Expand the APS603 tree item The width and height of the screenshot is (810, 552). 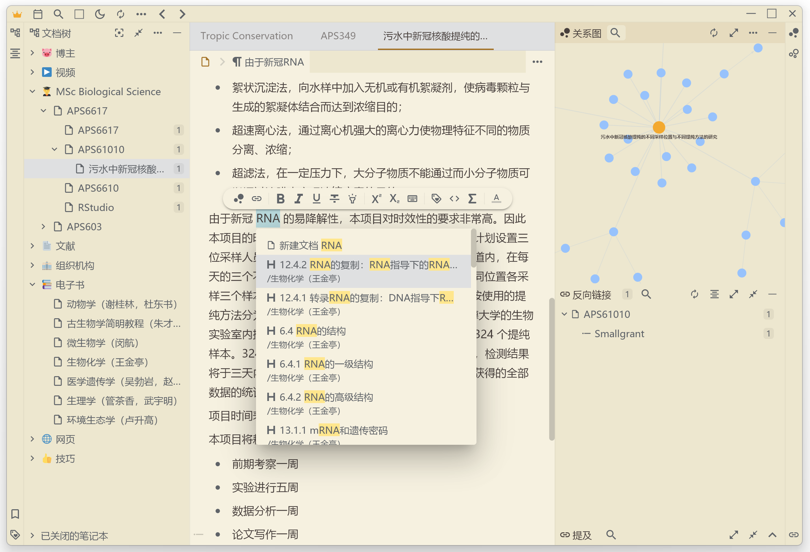(x=43, y=227)
